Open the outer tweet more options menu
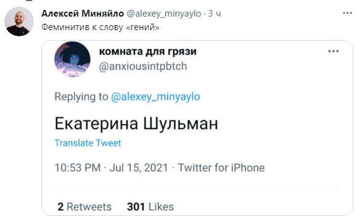 (347, 13)
